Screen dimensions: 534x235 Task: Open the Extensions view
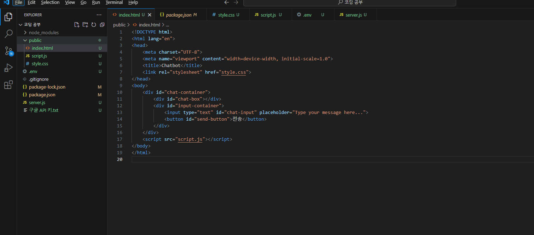point(8,85)
